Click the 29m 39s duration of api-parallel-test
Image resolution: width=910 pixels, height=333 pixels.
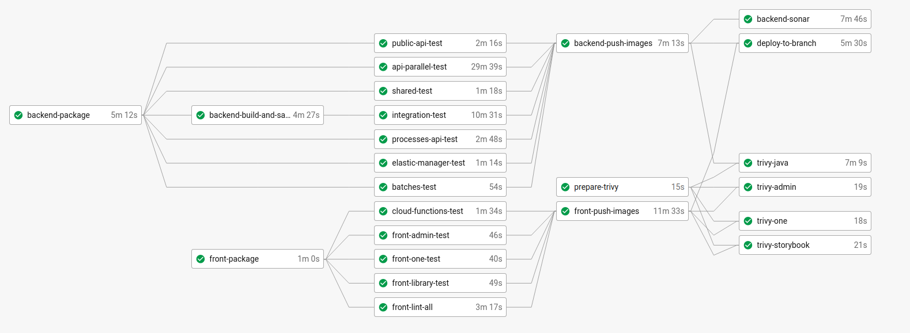486,67
